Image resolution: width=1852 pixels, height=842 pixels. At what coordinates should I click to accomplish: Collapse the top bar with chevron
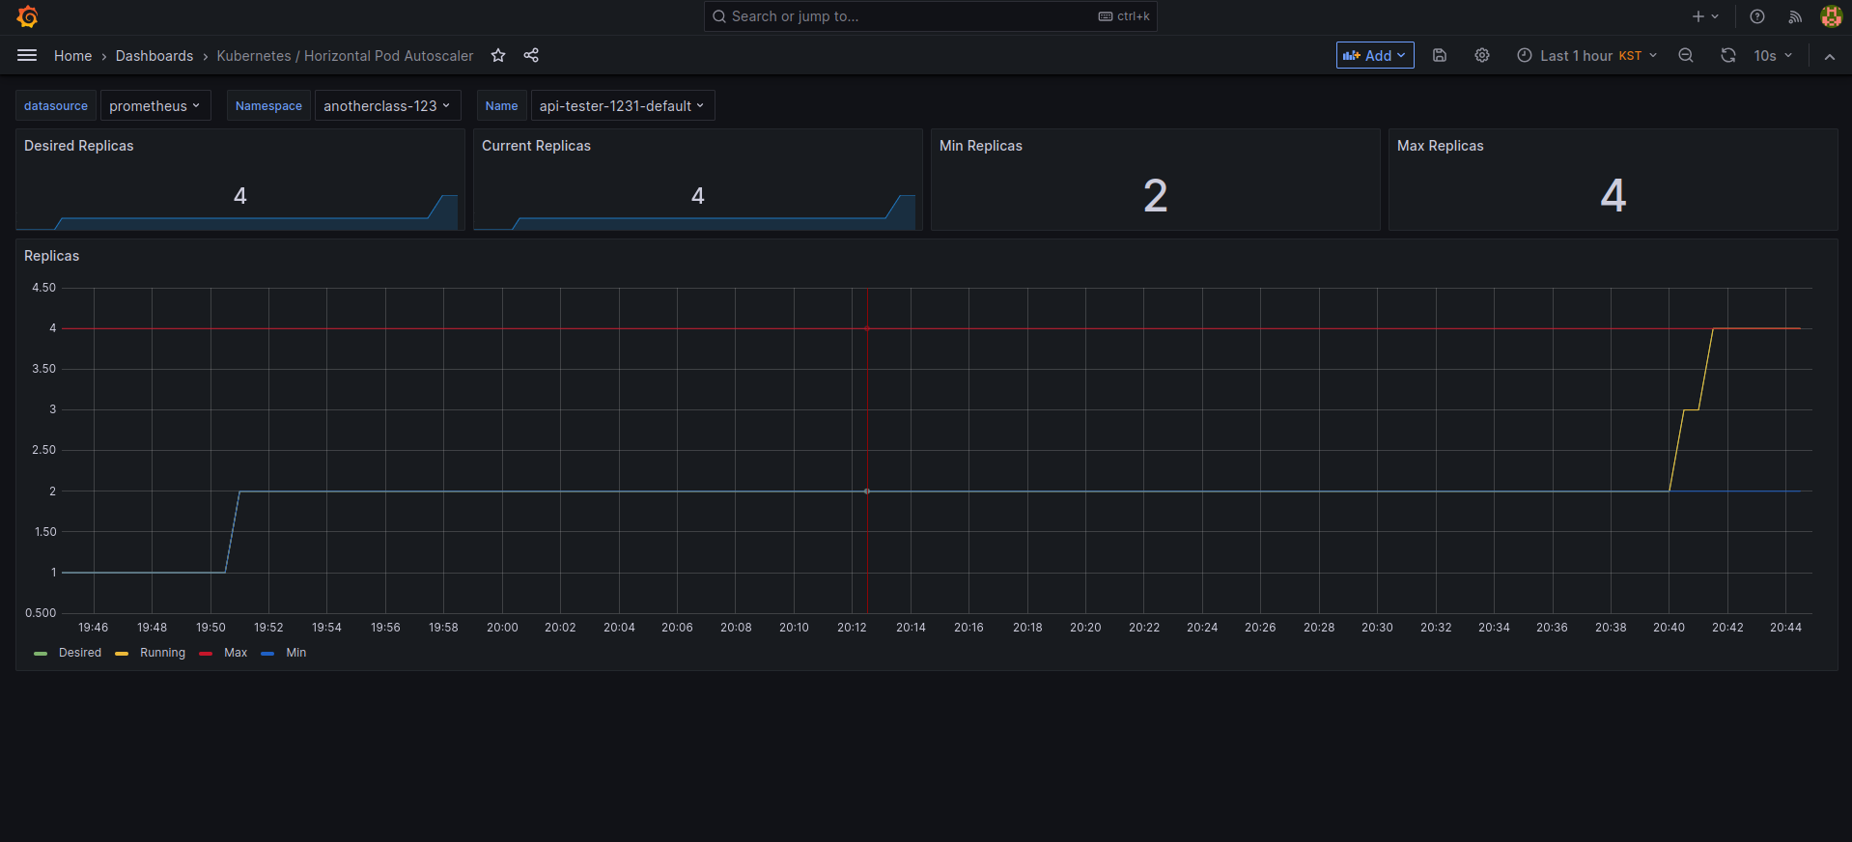[1830, 56]
